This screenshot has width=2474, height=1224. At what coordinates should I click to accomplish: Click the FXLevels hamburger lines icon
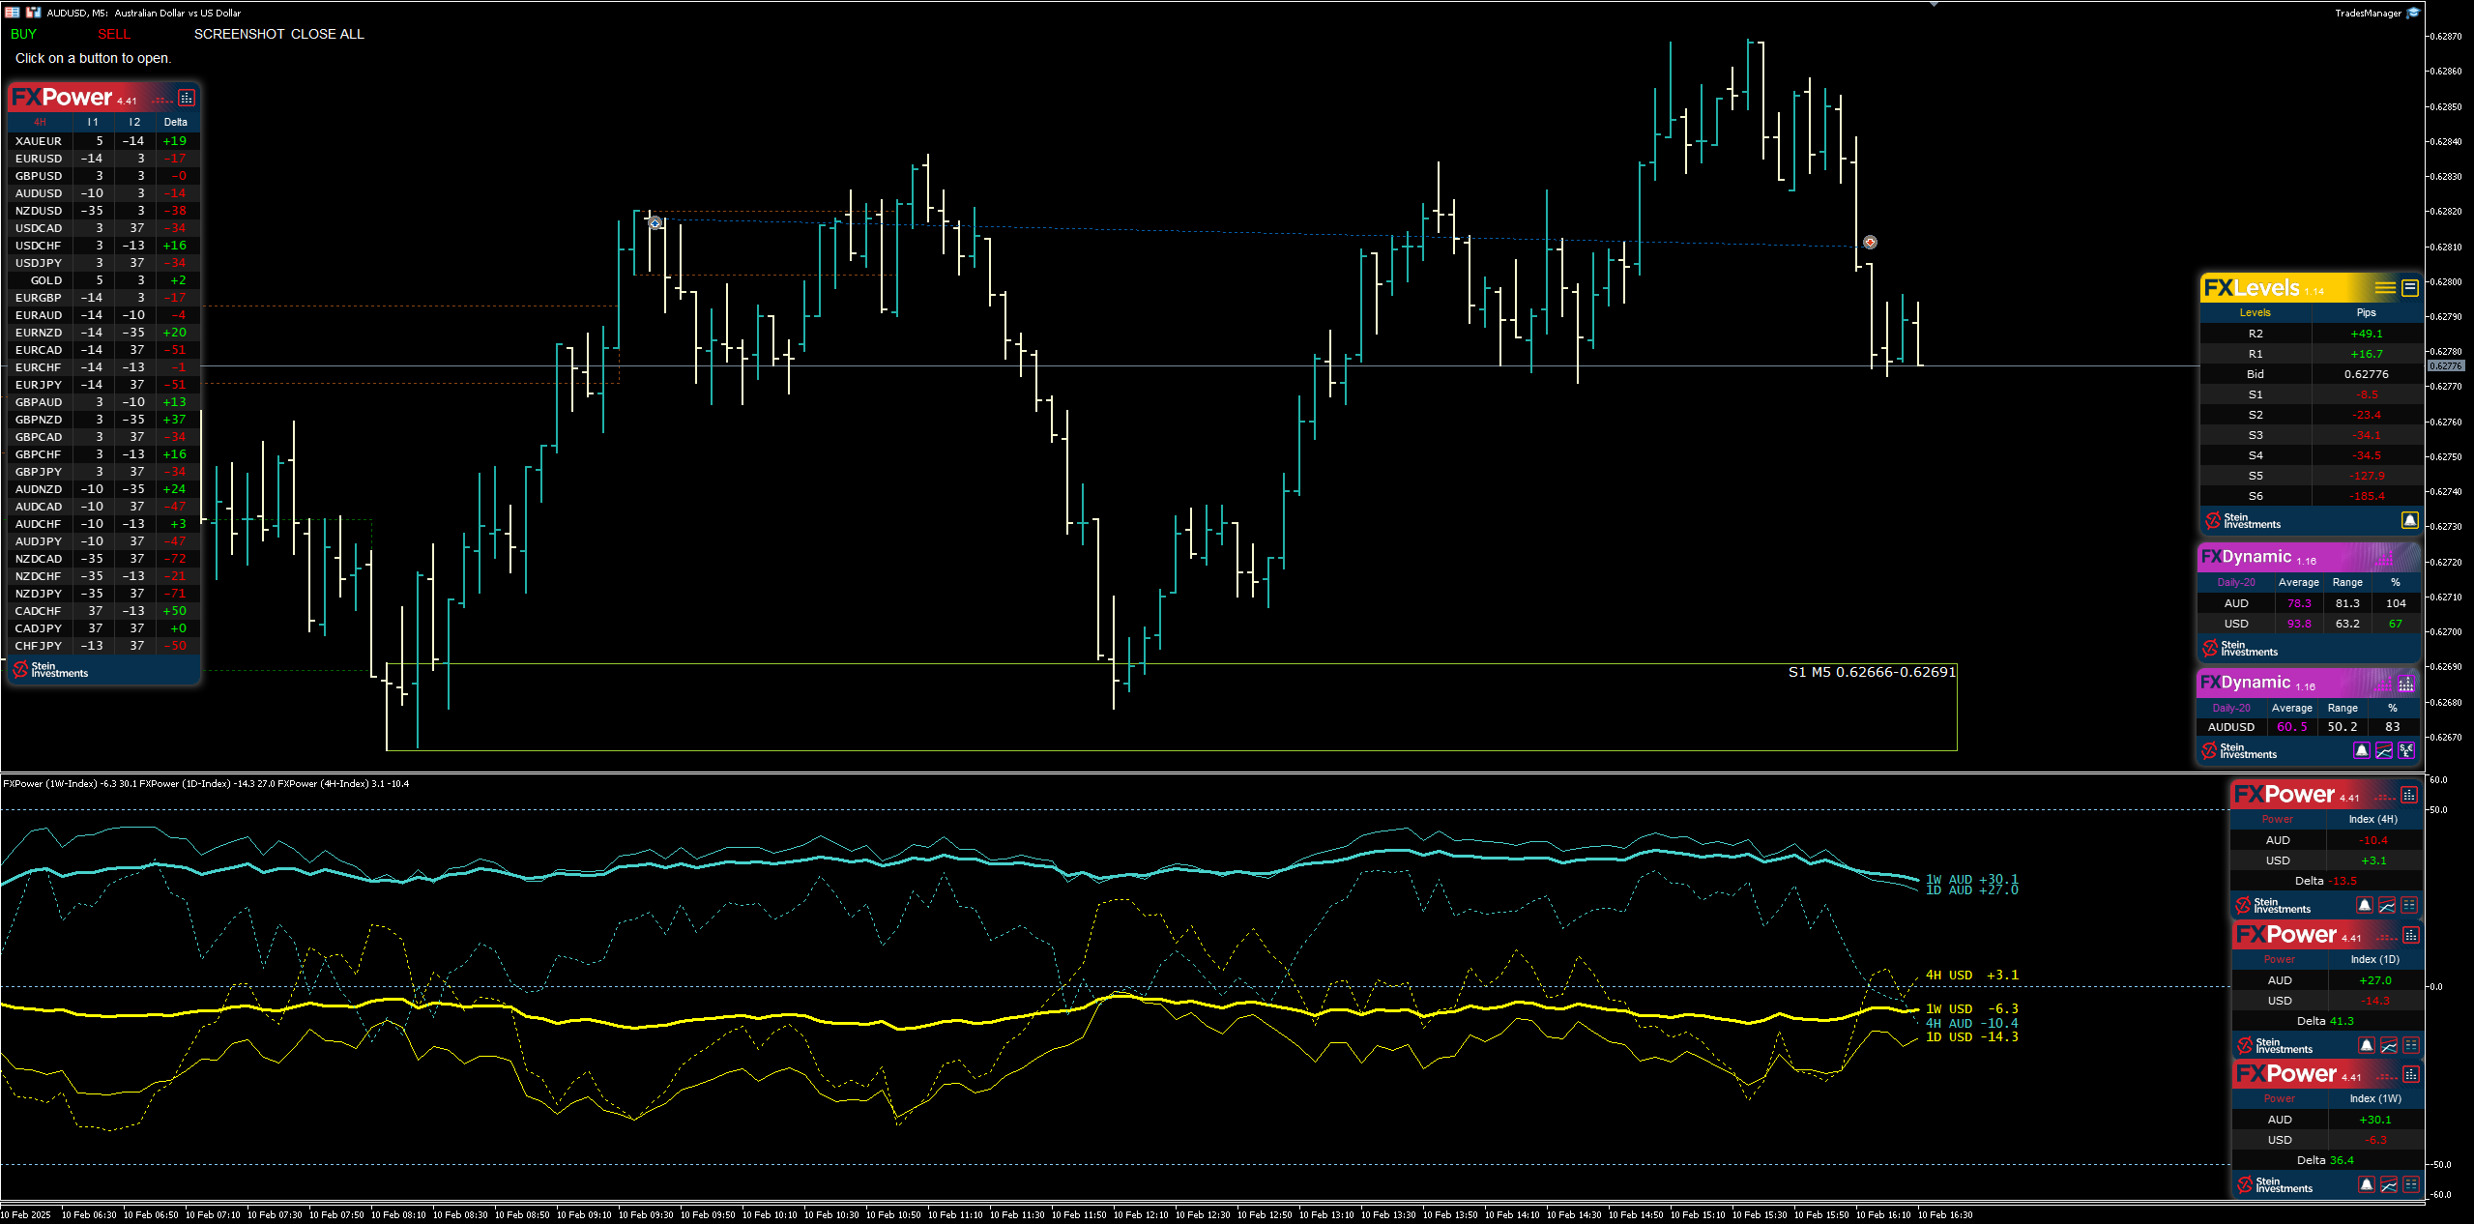2385,287
